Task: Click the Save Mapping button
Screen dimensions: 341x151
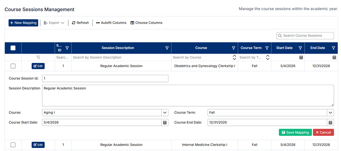Action: [x=295, y=132]
